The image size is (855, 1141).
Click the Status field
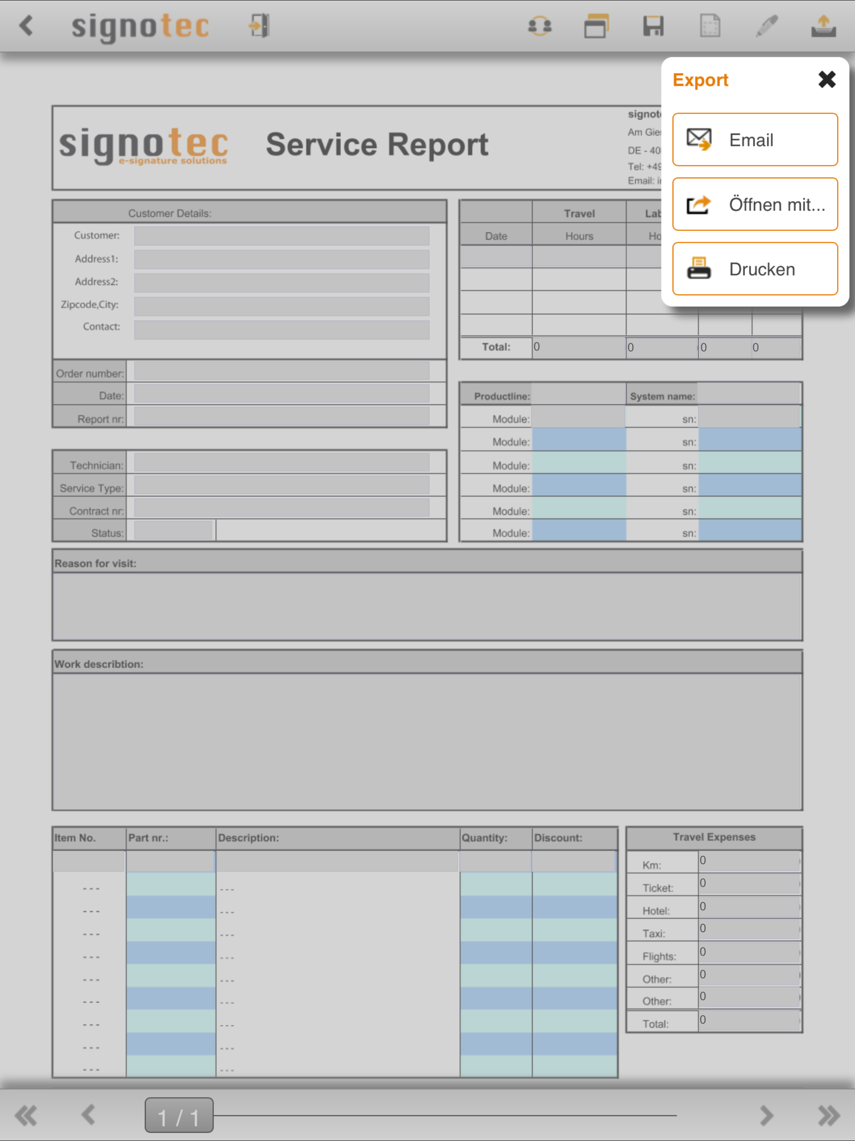coord(173,531)
